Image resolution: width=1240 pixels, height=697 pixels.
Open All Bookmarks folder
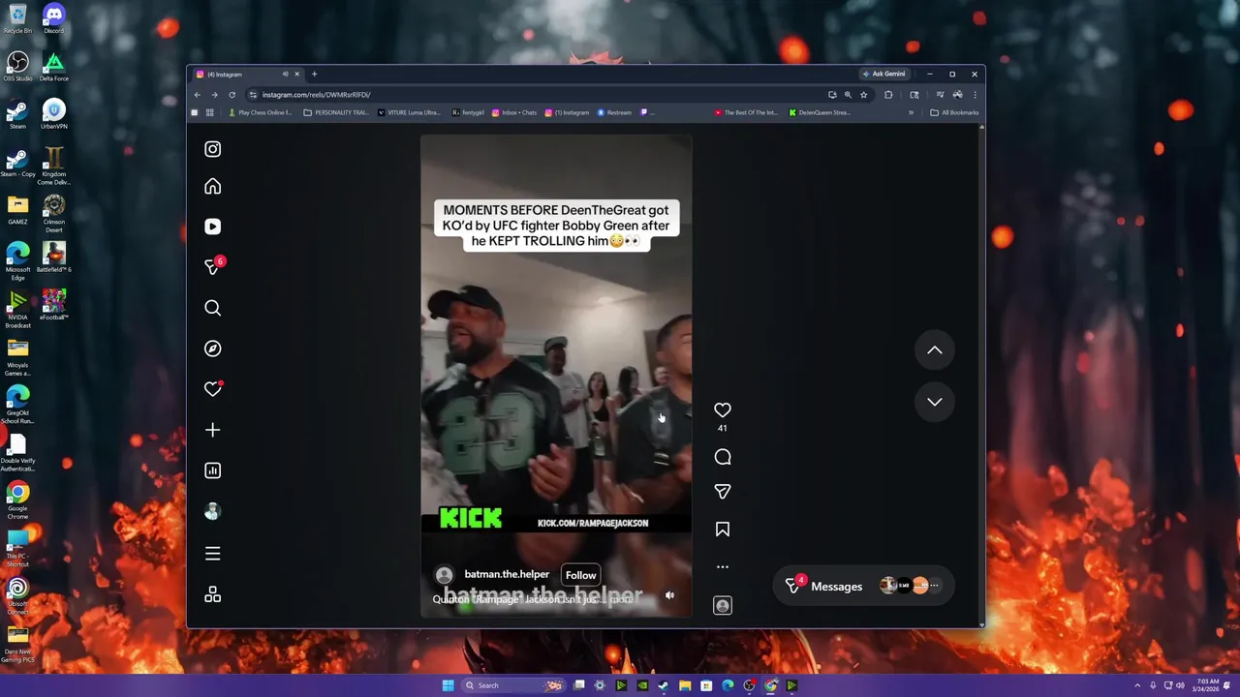point(954,112)
